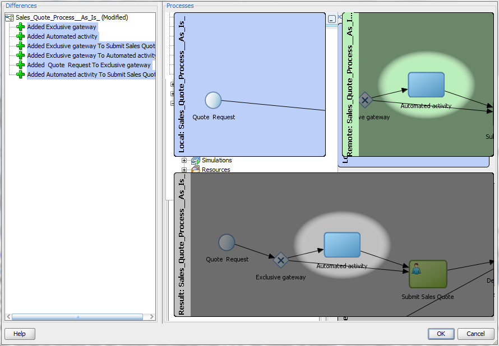Click Differences scrollbar right arrow
Viewport: 499px width, 346px height.
click(152, 317)
